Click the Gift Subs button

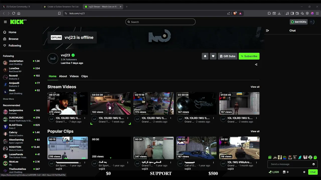(x=227, y=56)
